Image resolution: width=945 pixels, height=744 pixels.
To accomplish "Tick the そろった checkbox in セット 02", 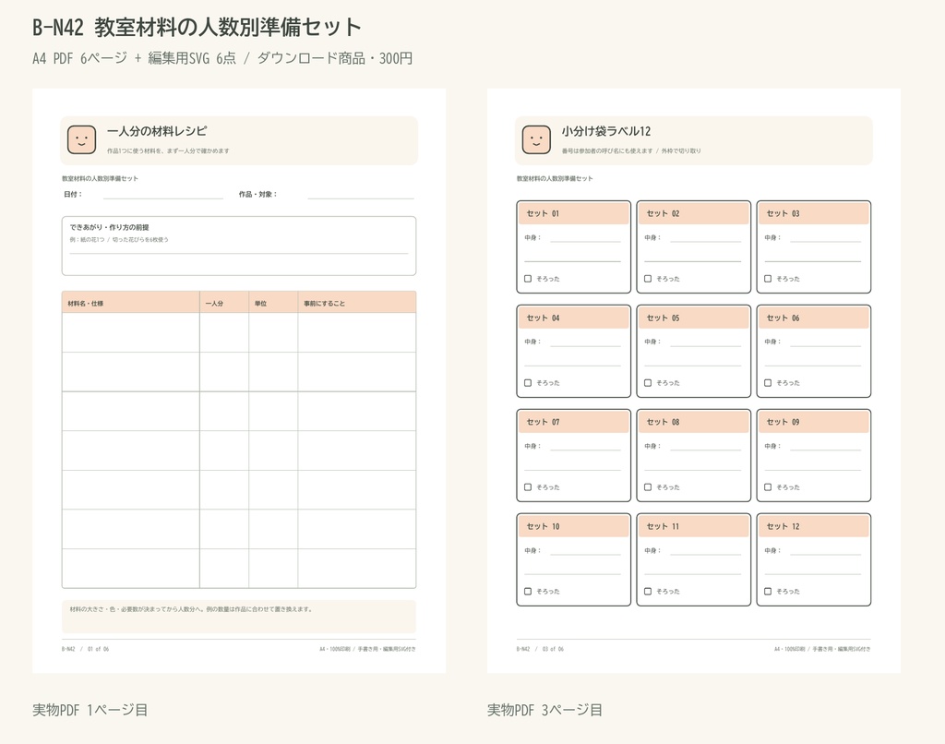I will 648,279.
